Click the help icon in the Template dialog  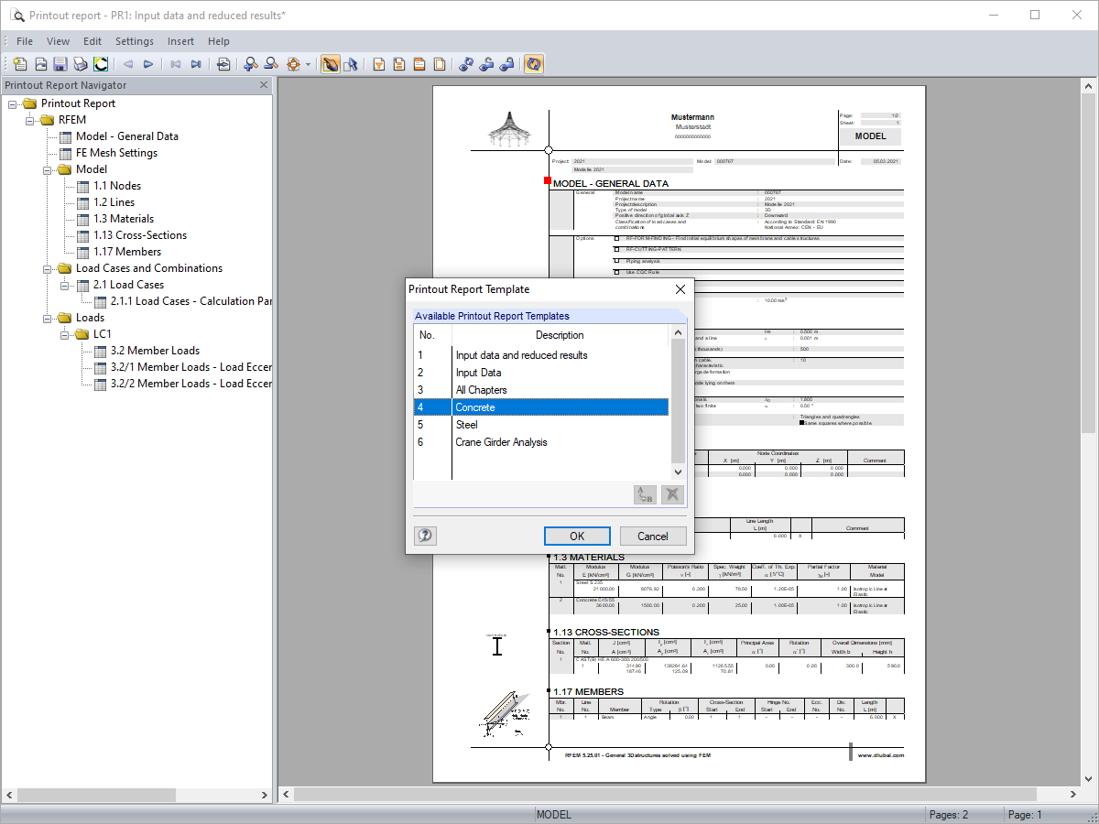point(425,536)
